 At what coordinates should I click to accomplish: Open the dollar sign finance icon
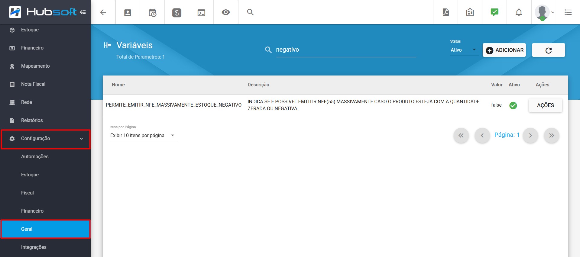pos(177,13)
